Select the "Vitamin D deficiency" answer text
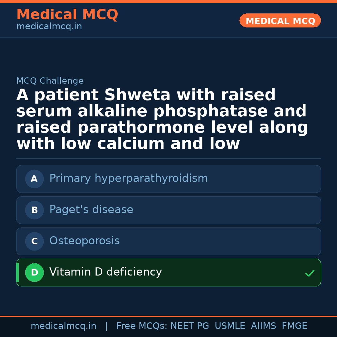The height and width of the screenshot is (337, 337). [105, 272]
